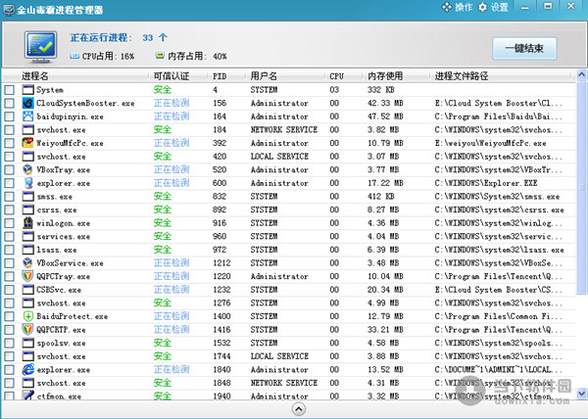588x419 pixels.
Task: Select the CSBSvc.exe process name
Action: pos(59,290)
